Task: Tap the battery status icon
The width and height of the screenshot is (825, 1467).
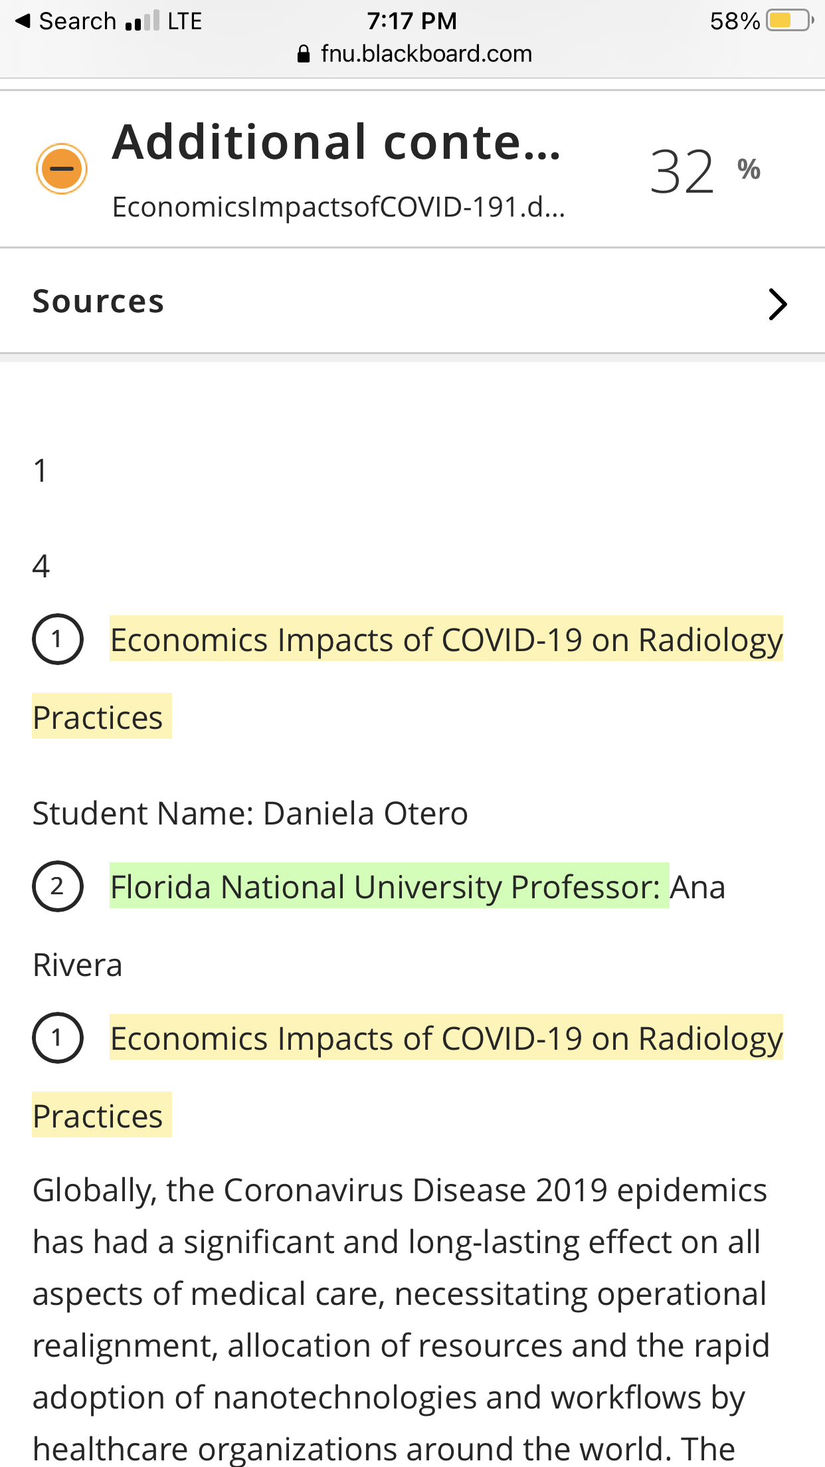Action: click(790, 21)
